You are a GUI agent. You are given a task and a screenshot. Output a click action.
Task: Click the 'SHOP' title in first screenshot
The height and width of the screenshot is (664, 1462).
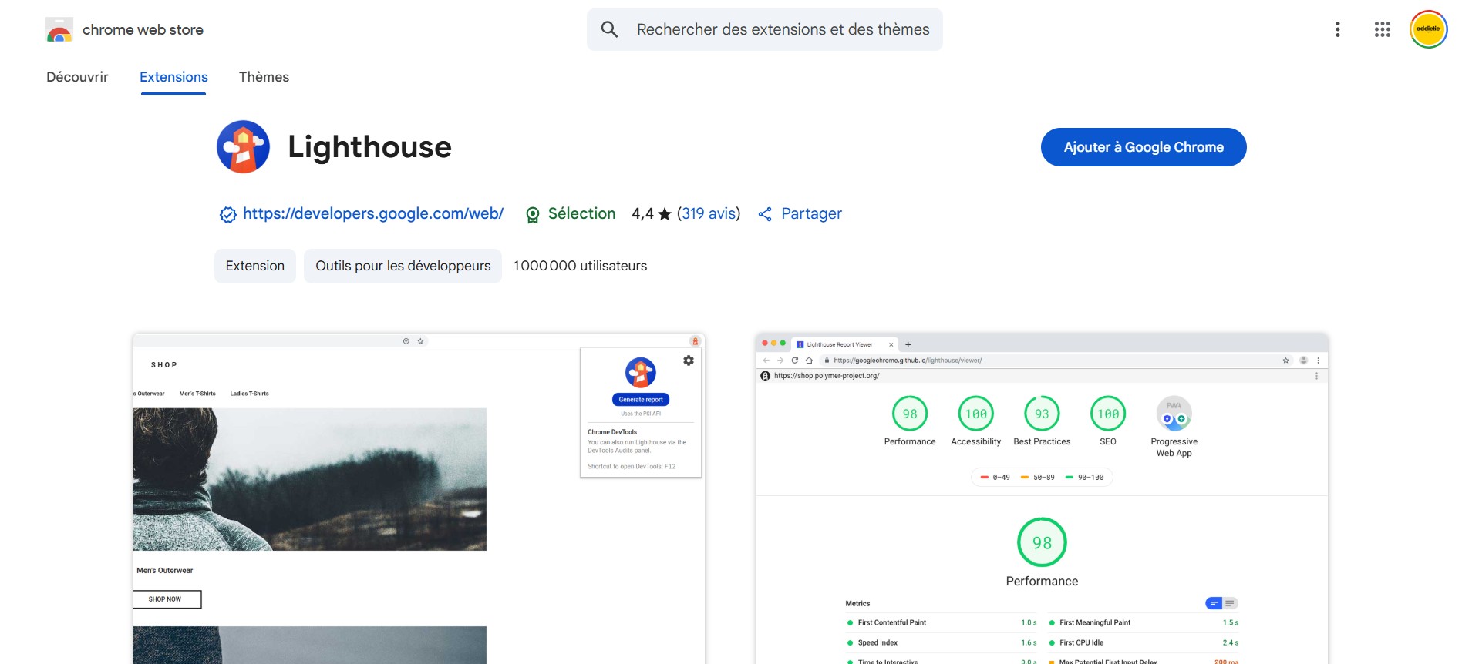(164, 365)
